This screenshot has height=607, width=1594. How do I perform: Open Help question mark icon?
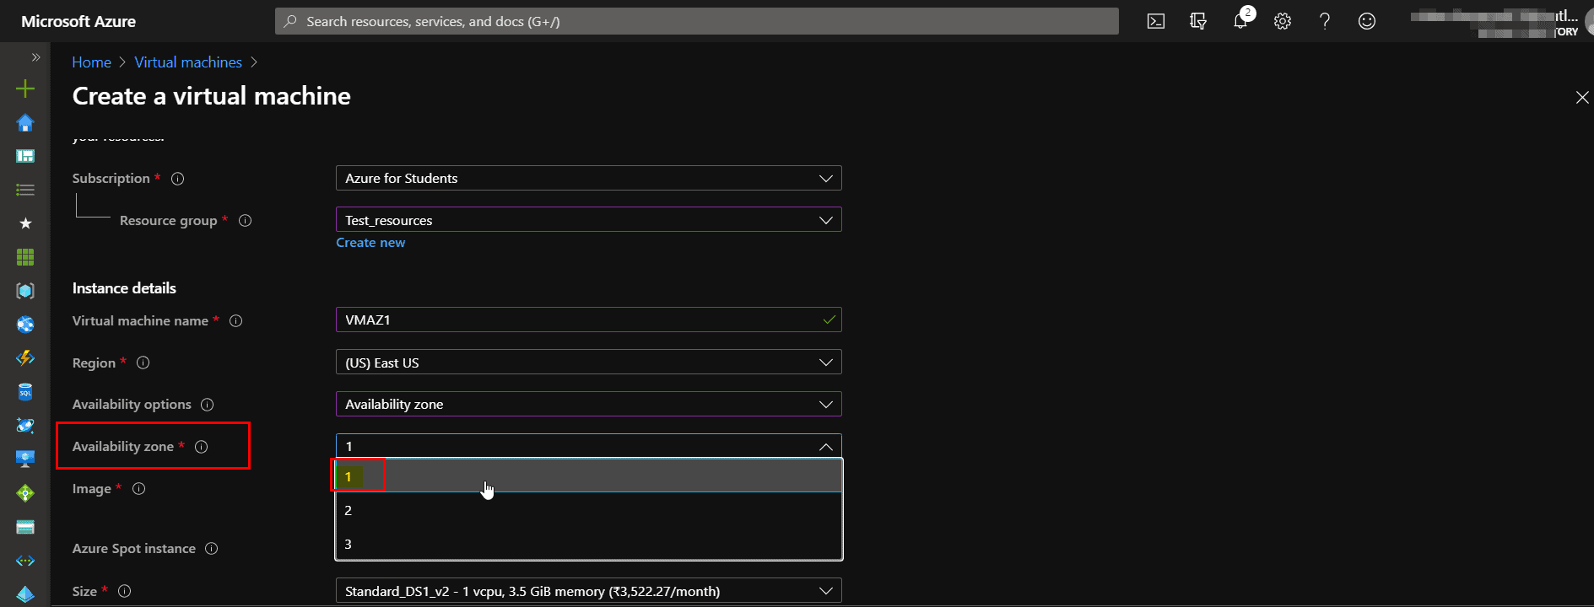coord(1325,21)
